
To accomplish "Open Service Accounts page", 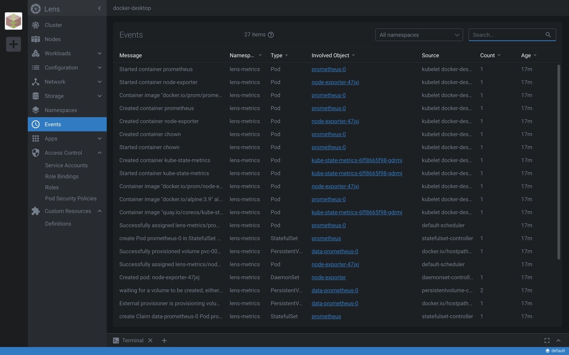I will click(66, 165).
